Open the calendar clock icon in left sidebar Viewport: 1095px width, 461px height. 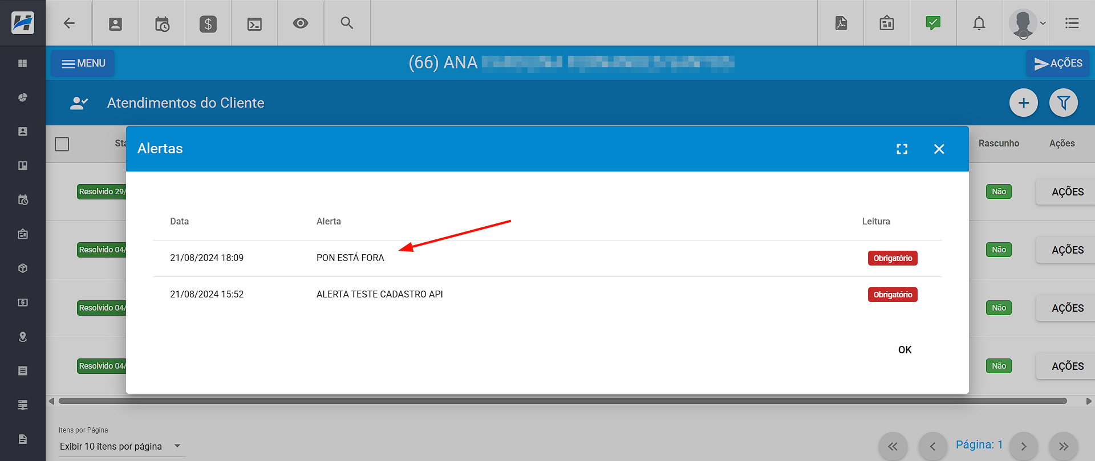tap(23, 200)
